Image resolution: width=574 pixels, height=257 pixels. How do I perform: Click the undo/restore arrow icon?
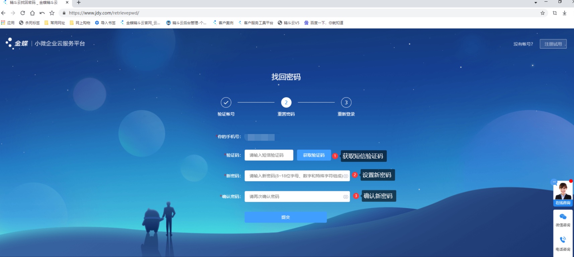click(x=42, y=13)
